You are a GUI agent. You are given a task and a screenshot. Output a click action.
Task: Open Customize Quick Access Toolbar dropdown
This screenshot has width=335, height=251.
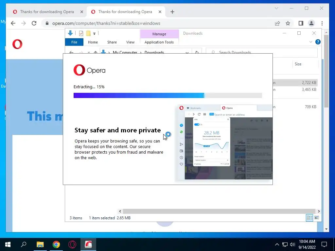coord(94,34)
